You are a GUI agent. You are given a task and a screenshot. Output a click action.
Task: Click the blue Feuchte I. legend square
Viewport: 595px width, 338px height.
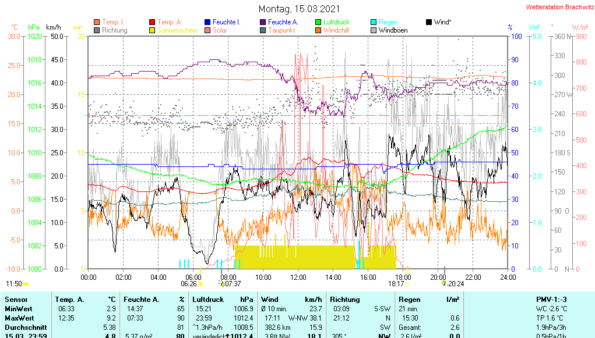[207, 22]
